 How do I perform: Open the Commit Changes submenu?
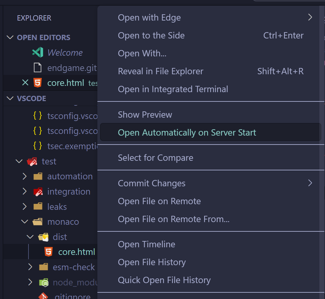click(151, 183)
